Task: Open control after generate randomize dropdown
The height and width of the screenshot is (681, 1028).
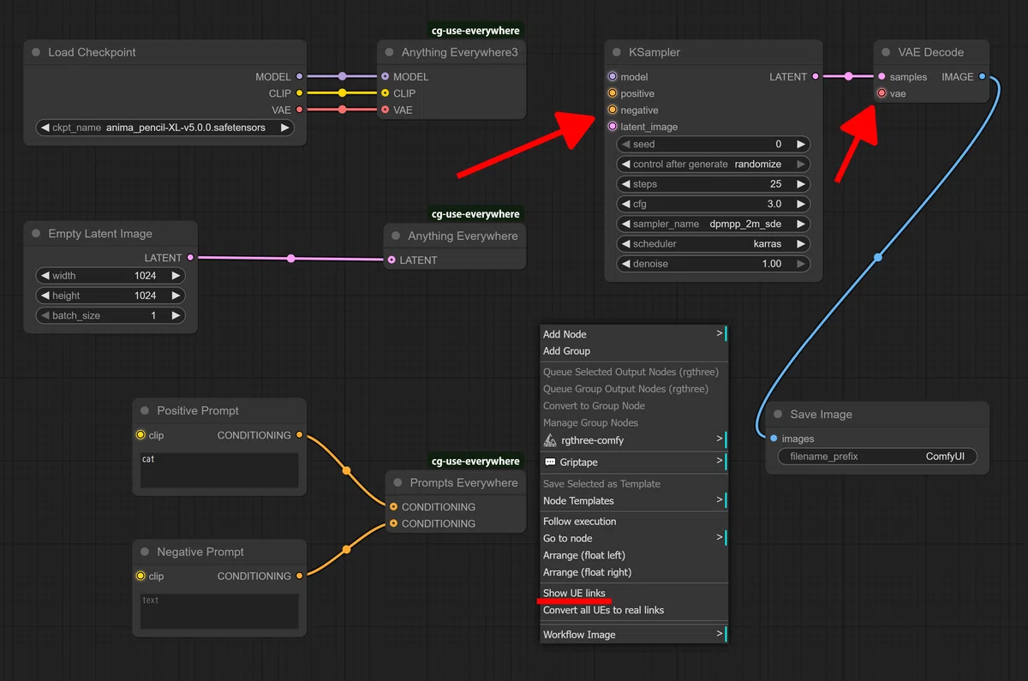Action: pos(713,164)
